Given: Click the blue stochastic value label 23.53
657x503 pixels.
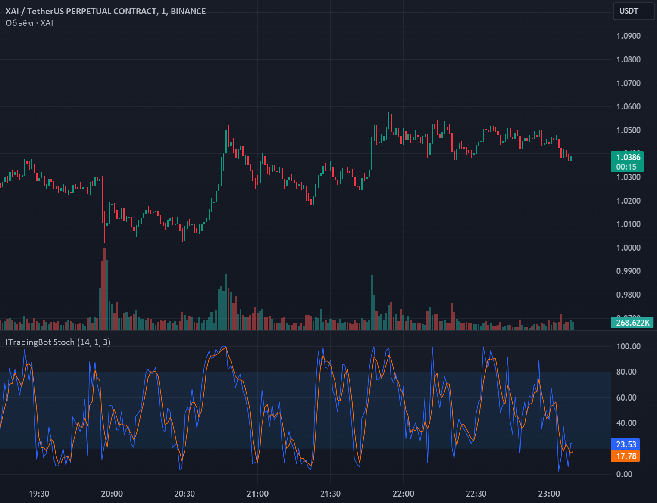Looking at the screenshot, I should click(x=626, y=444).
